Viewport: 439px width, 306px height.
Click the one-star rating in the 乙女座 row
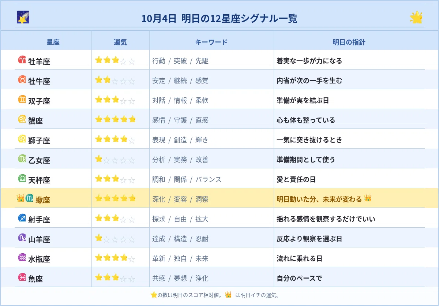pyautogui.click(x=115, y=159)
